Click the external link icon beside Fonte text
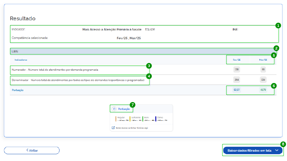287x161 pixels. coord(113,128)
